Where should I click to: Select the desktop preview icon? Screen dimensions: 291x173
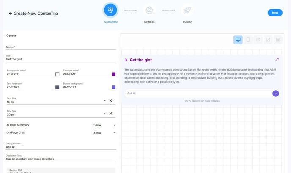click(238, 40)
